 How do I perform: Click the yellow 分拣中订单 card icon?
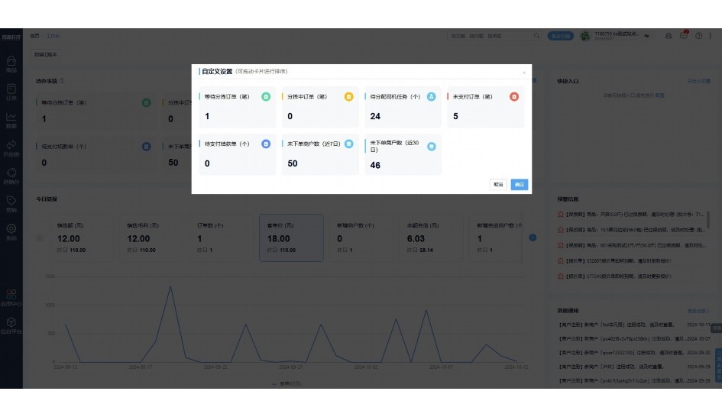(x=348, y=97)
